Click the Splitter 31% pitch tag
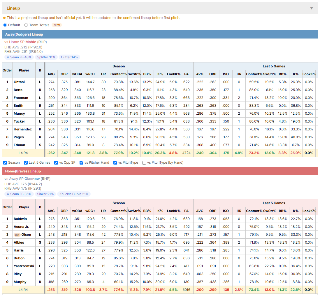This screenshot has width=320, height=297. pyautogui.click(x=46, y=57)
